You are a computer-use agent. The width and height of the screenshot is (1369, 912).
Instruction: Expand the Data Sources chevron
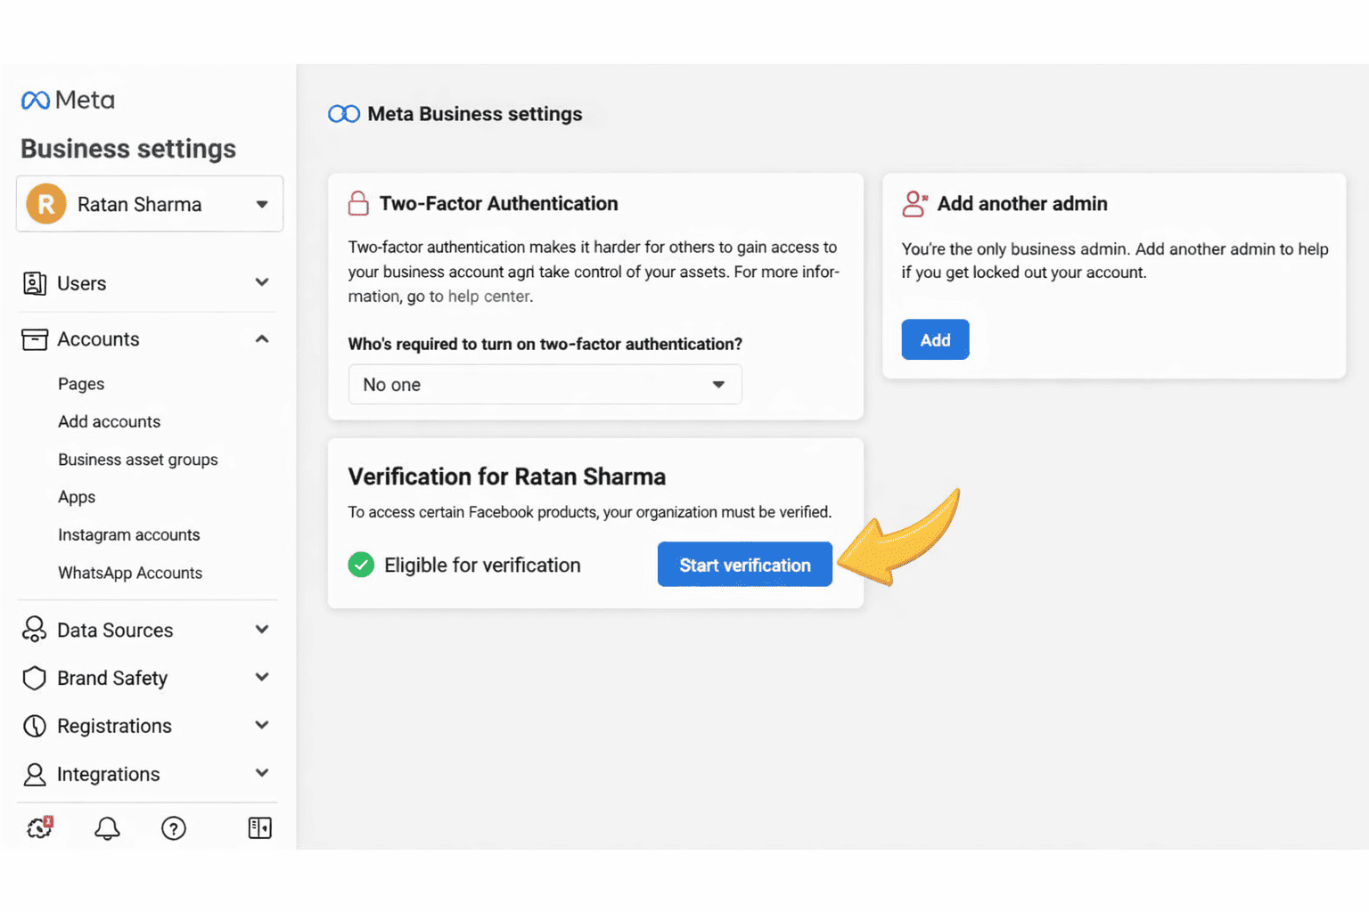262,629
